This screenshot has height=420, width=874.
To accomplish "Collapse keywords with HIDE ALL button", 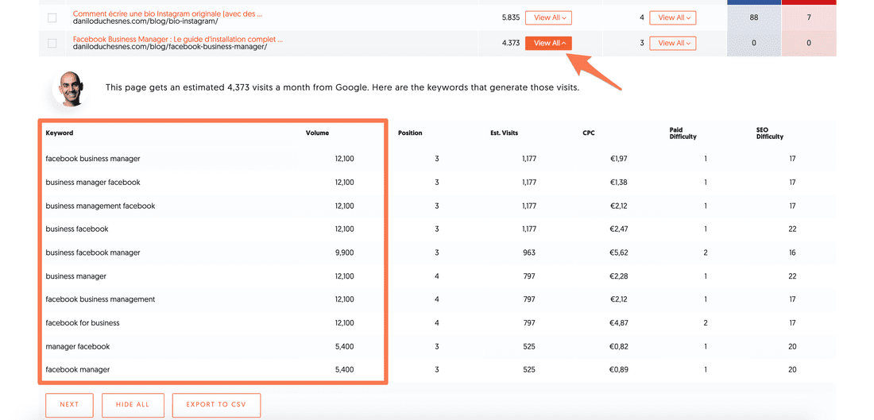I will (133, 404).
